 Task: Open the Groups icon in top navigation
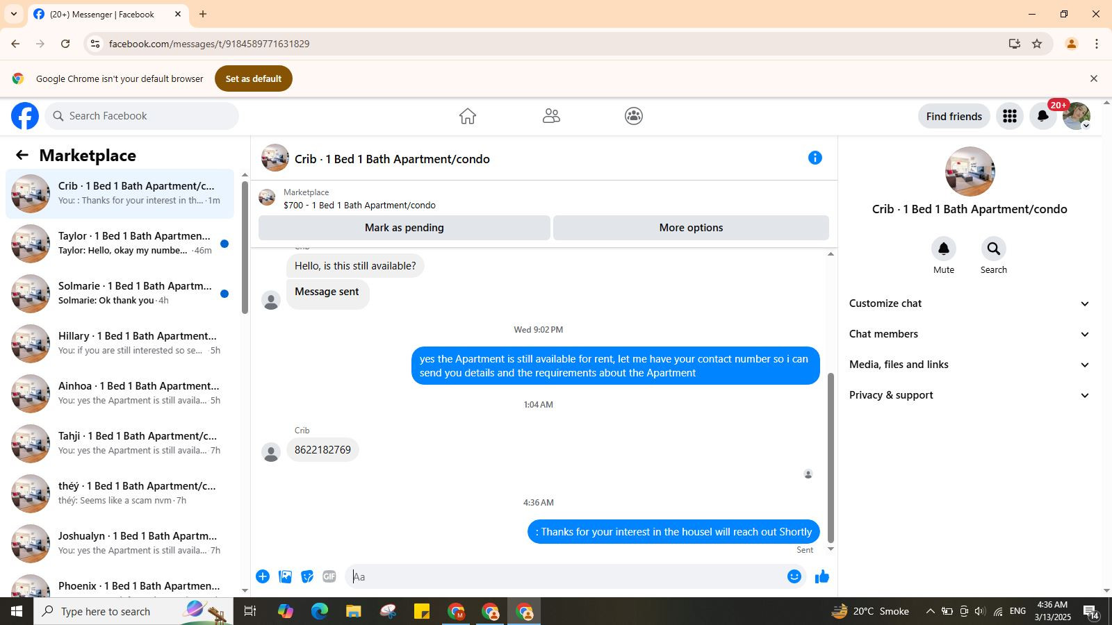[634, 116]
